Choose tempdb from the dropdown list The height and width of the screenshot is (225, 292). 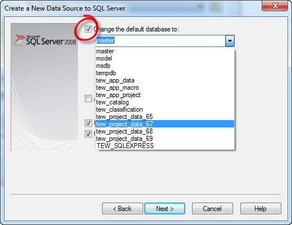tap(165, 73)
